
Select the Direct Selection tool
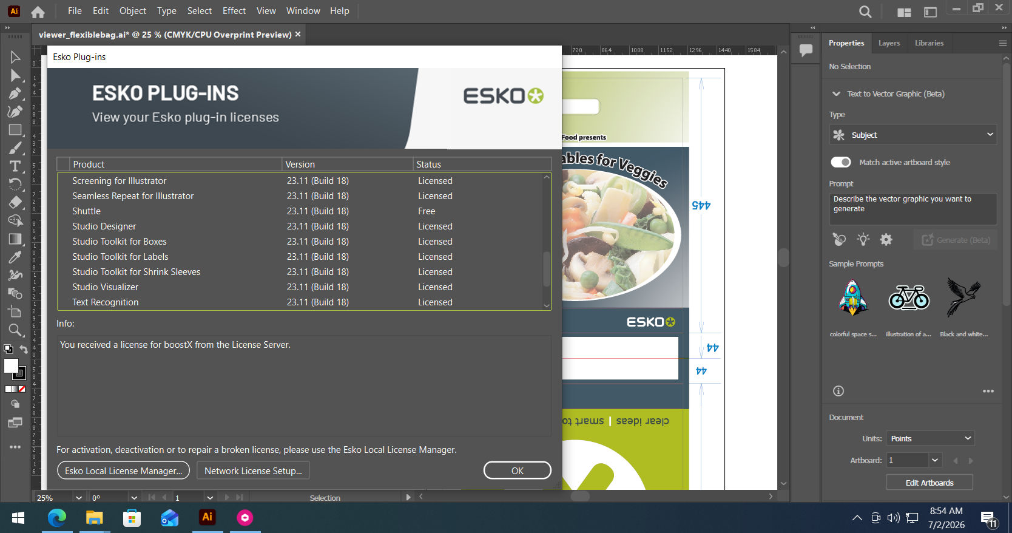tap(15, 75)
